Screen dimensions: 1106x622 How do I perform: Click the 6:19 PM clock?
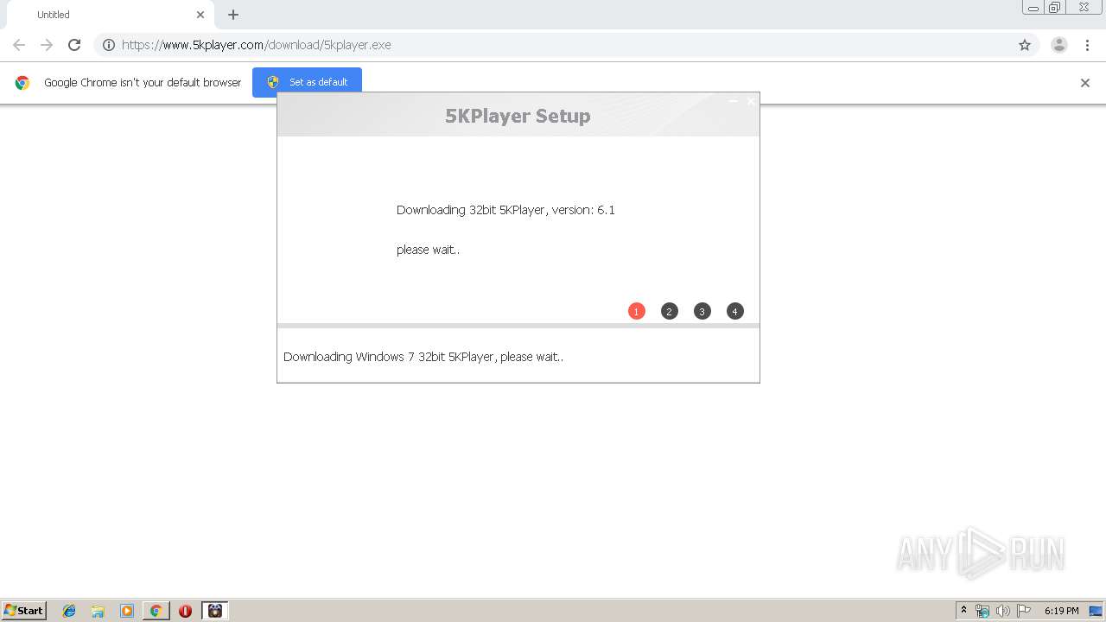click(1061, 611)
